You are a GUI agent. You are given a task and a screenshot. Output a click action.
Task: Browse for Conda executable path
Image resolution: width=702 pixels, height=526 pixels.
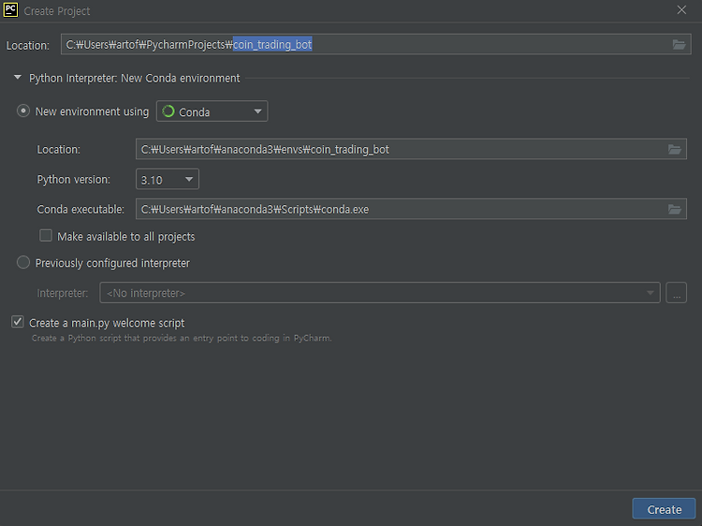coord(674,209)
